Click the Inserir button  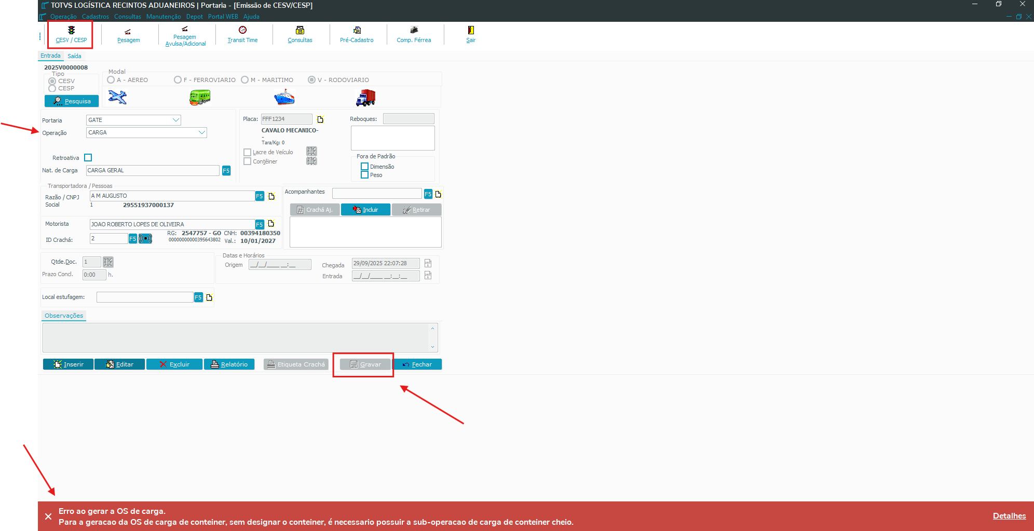pos(68,364)
